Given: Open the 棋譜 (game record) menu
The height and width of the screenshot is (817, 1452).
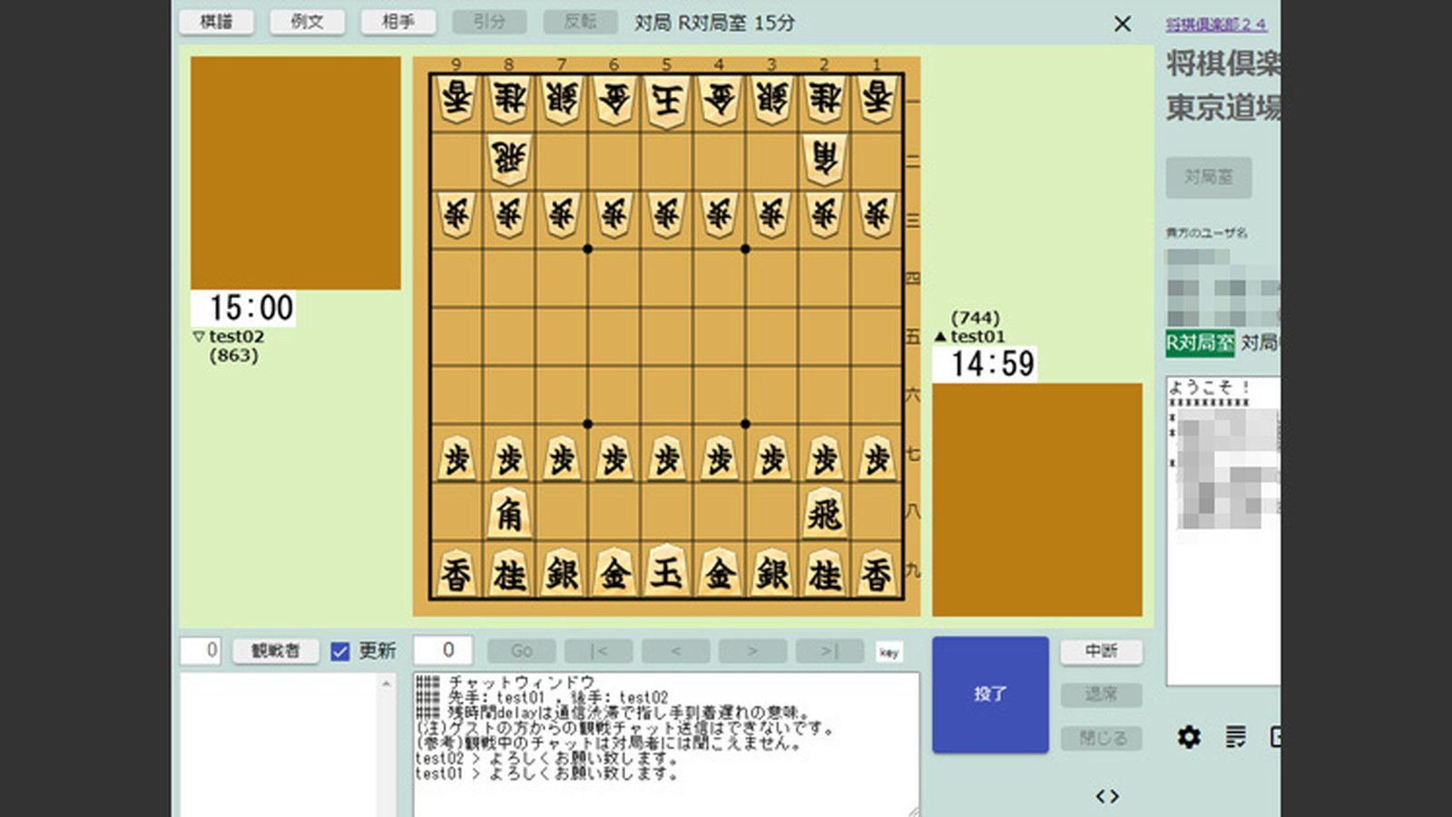Looking at the screenshot, I should [217, 23].
